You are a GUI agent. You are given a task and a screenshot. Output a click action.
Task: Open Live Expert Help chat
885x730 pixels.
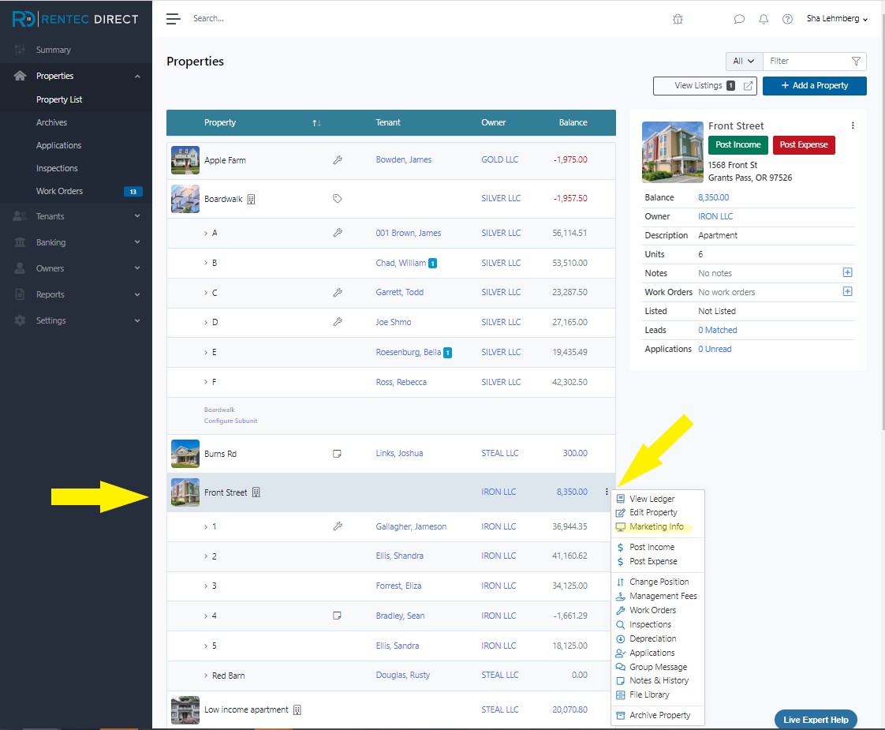pyautogui.click(x=816, y=720)
